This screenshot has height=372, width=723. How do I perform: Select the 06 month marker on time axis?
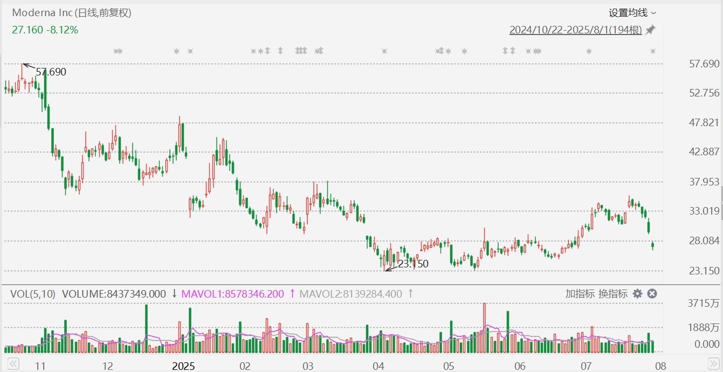click(x=519, y=366)
